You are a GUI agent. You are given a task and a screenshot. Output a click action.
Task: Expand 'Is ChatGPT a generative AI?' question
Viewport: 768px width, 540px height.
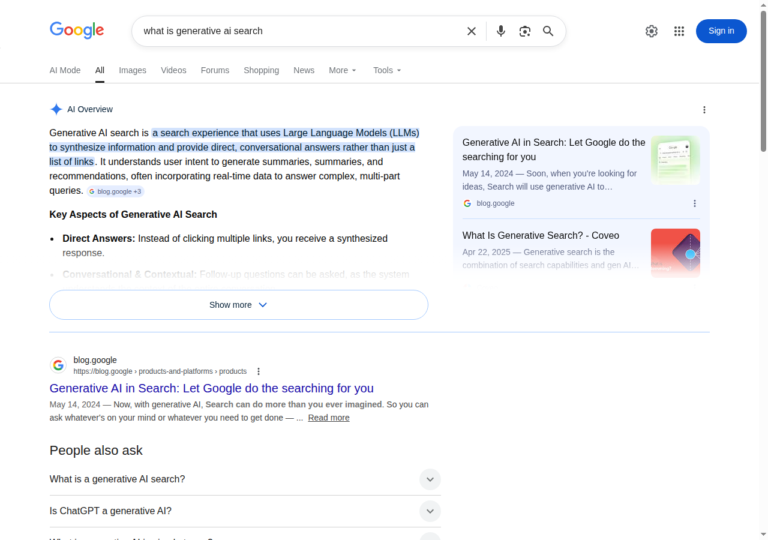[x=245, y=511]
